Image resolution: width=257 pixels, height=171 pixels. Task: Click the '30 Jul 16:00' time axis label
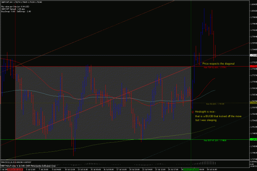212,169
